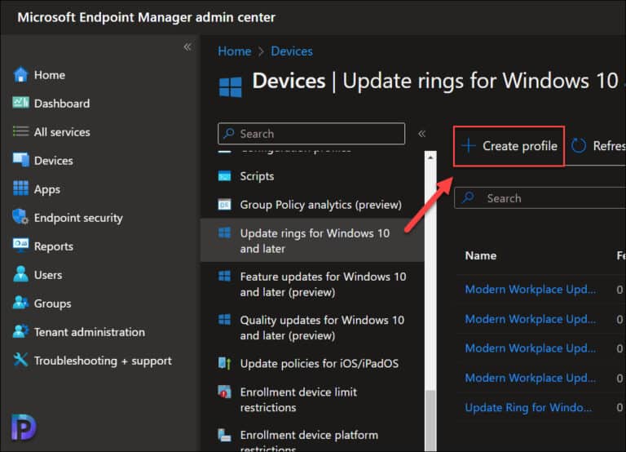This screenshot has width=626, height=452.
Task: Click the Reports icon in sidebar
Action: (x=20, y=246)
